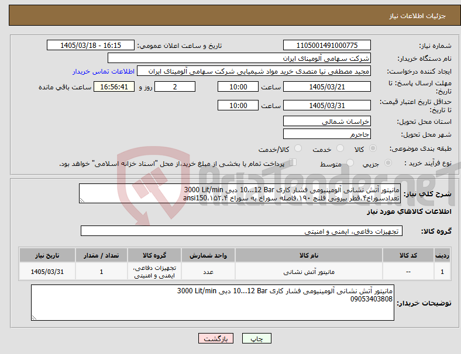Click the heading اطلاعات کالاهای مورد نیاز

coord(409,211)
